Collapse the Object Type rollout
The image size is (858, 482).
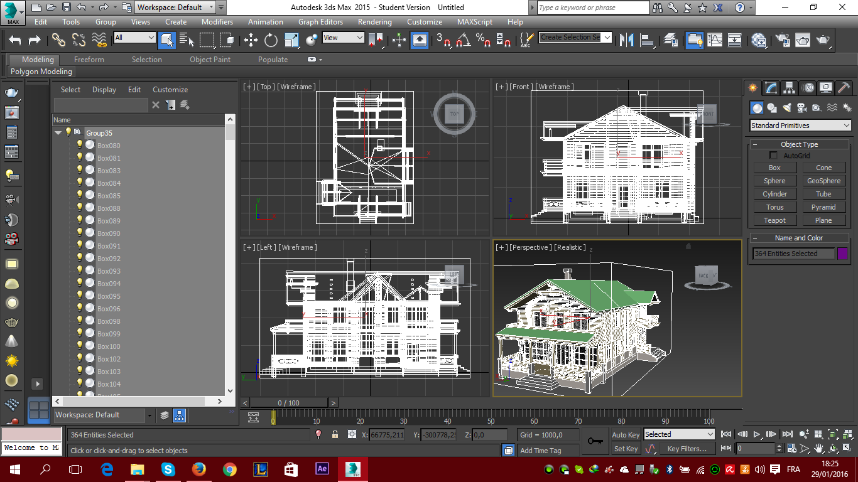tap(800, 144)
